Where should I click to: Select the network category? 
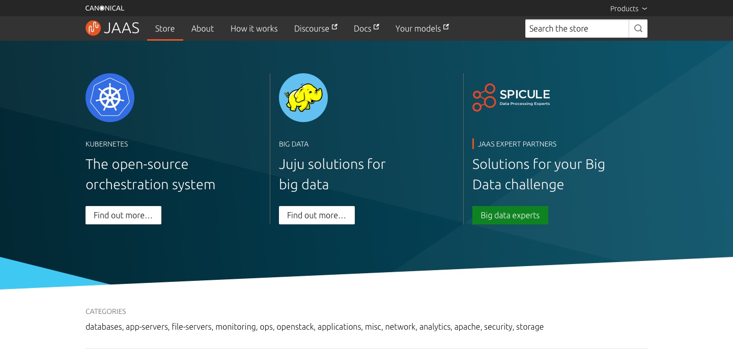tap(400, 327)
